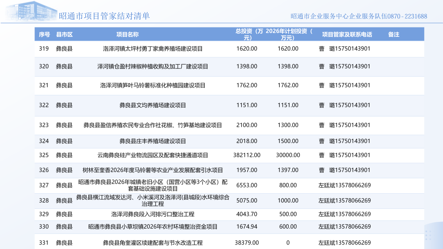Click the 项目管家及联系电话 column header
Viewport: 443px width, 249px height.
pyautogui.click(x=347, y=34)
